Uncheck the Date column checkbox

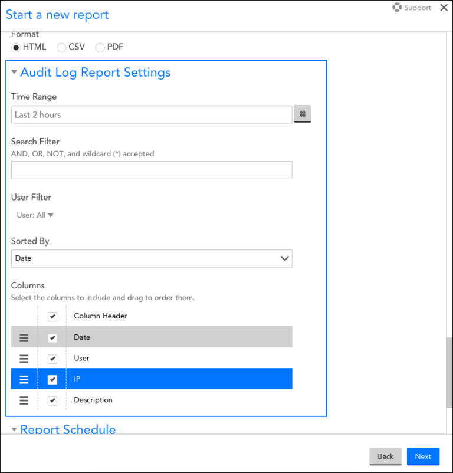52,337
